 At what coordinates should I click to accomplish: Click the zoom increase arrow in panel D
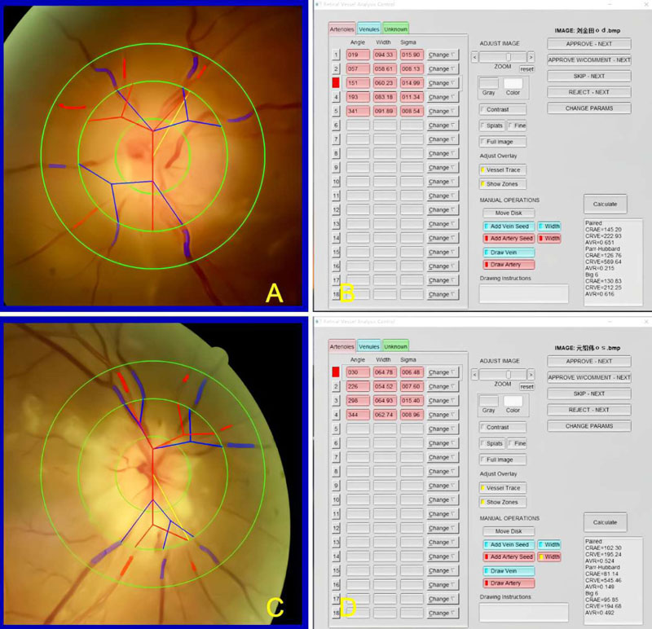(531, 375)
